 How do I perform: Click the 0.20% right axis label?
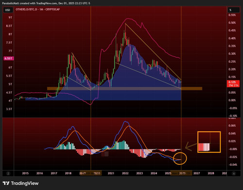coord(232,69)
